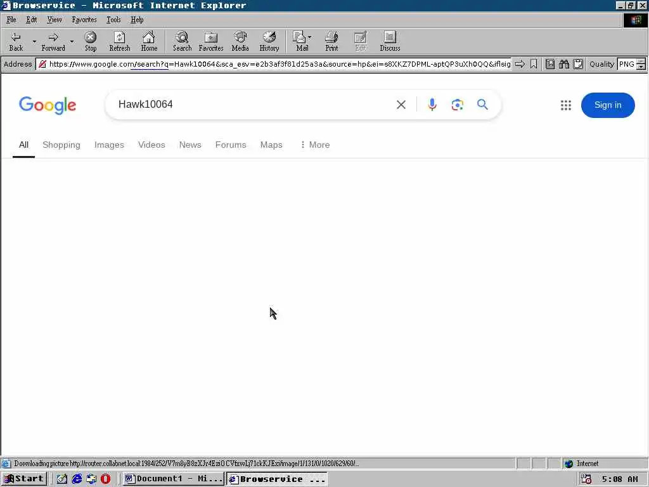The width and height of the screenshot is (649, 487).
Task: Click the Go arrow beside the address bar
Action: 520,64
